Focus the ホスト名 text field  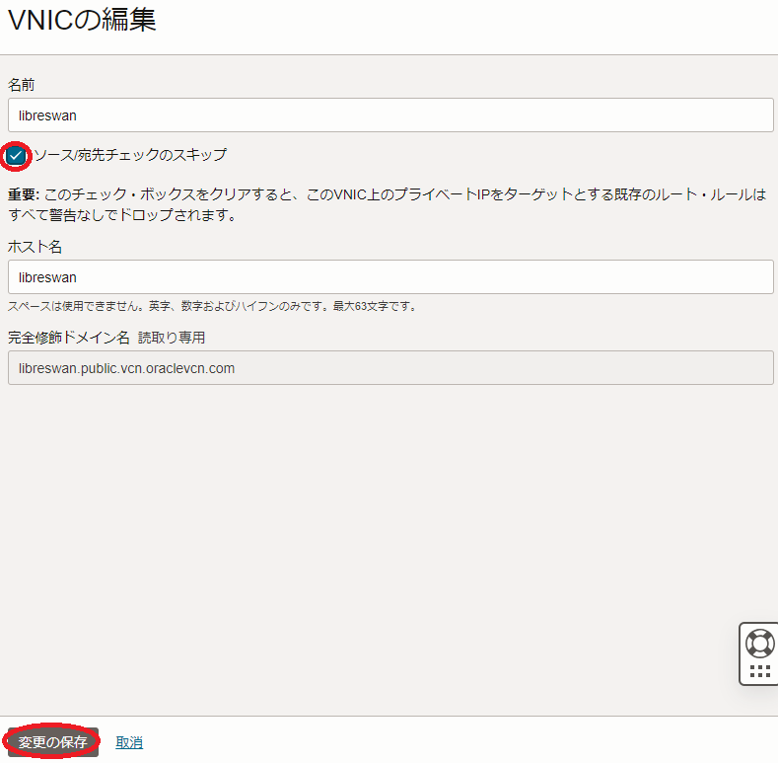click(389, 277)
